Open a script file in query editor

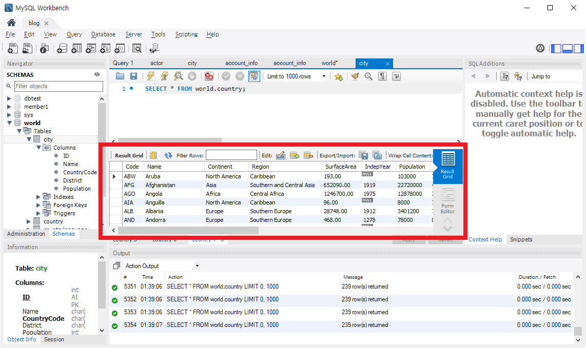tap(120, 76)
